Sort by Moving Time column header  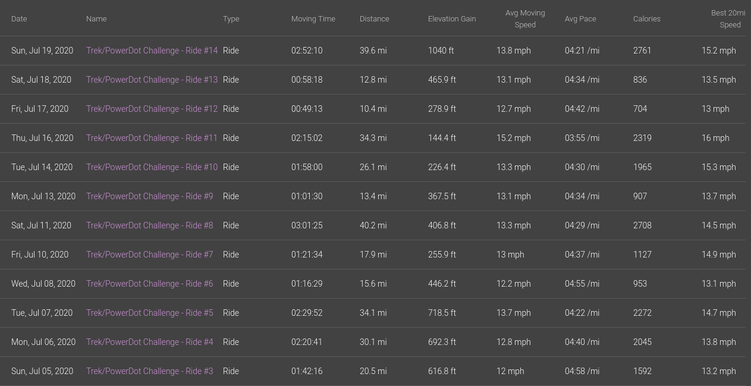313,19
